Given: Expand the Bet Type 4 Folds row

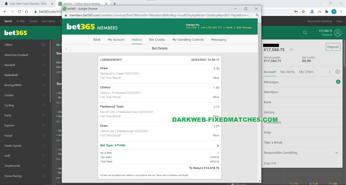Looking at the screenshot, I should (x=159, y=145).
